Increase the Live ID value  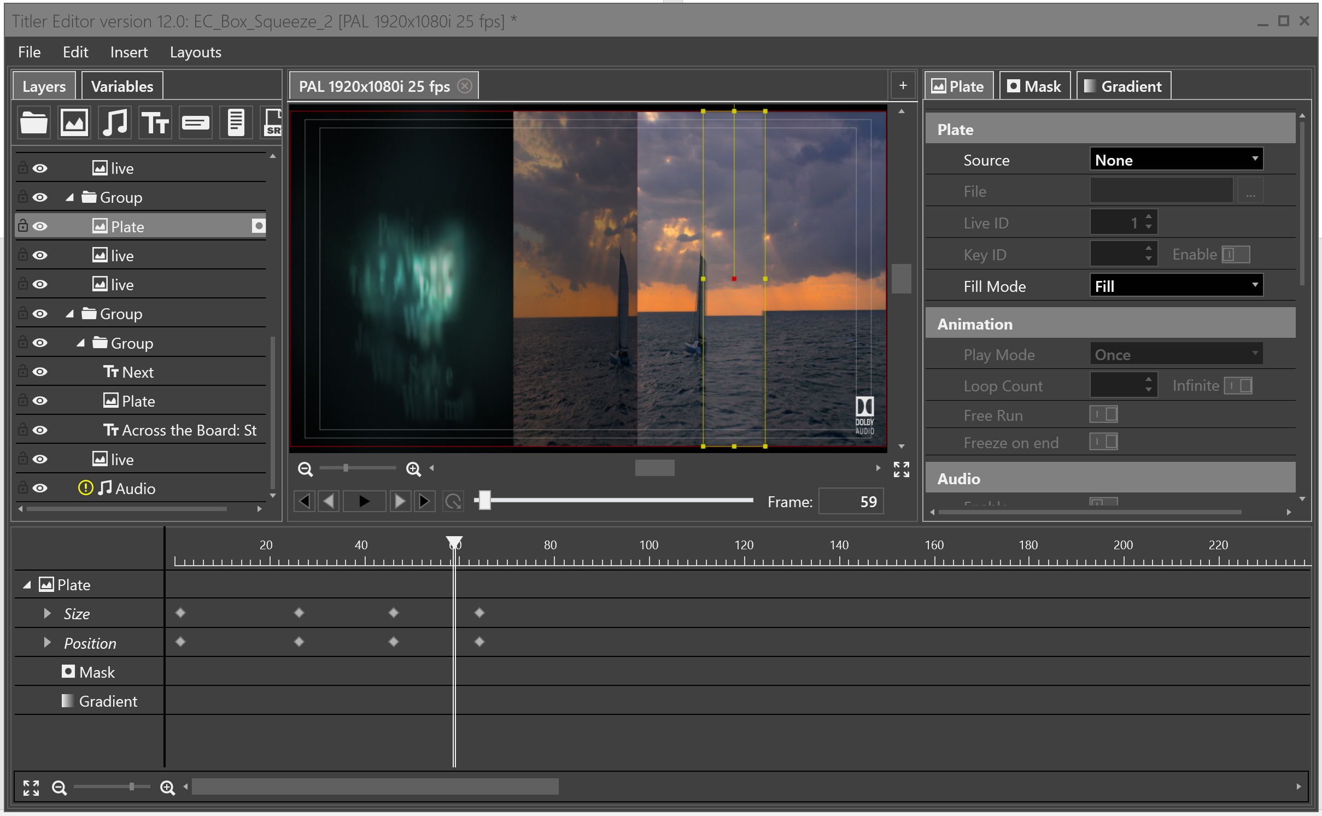[x=1149, y=217]
